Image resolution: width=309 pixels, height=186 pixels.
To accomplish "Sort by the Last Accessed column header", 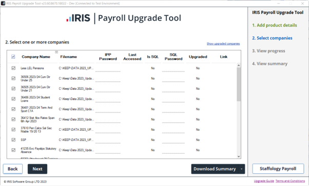I will [132, 57].
